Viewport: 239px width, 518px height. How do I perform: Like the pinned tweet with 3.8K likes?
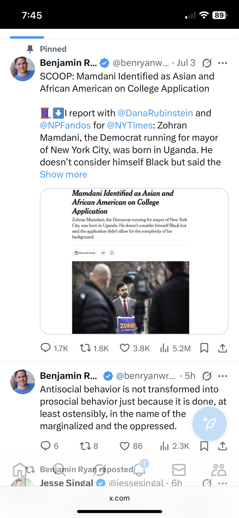124,348
